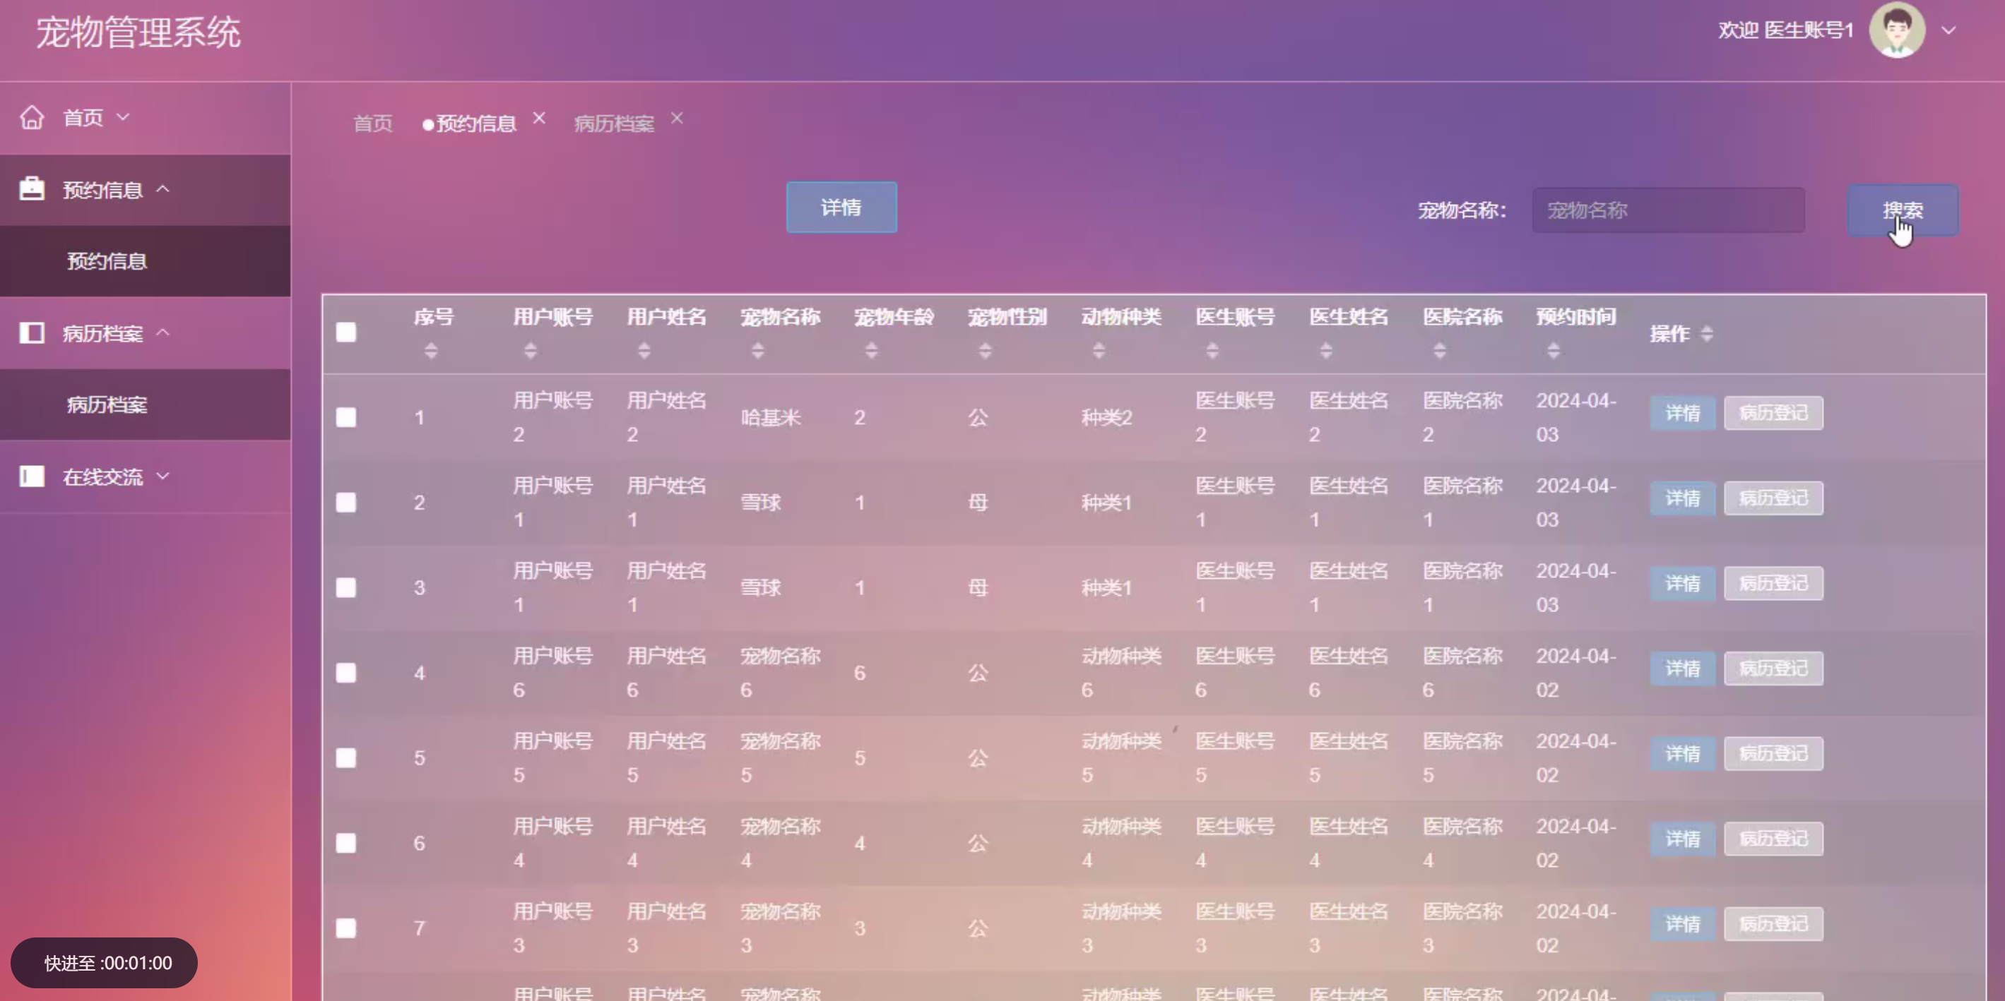Sort by 操作 column arrows
Screen dimensions: 2005x1001
[x=1706, y=334]
